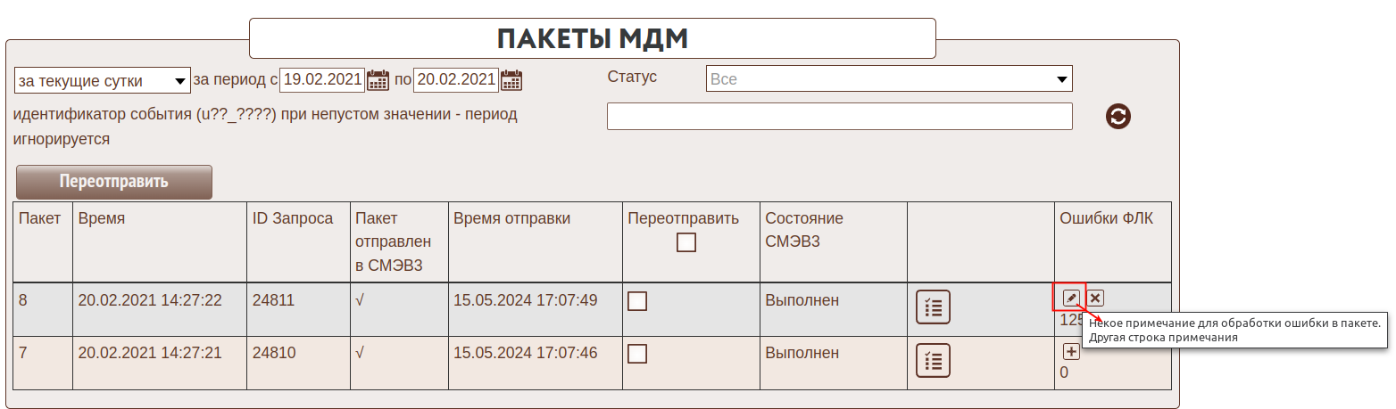Click the error count 125 in packet 8
The image size is (1396, 409).
1069,320
